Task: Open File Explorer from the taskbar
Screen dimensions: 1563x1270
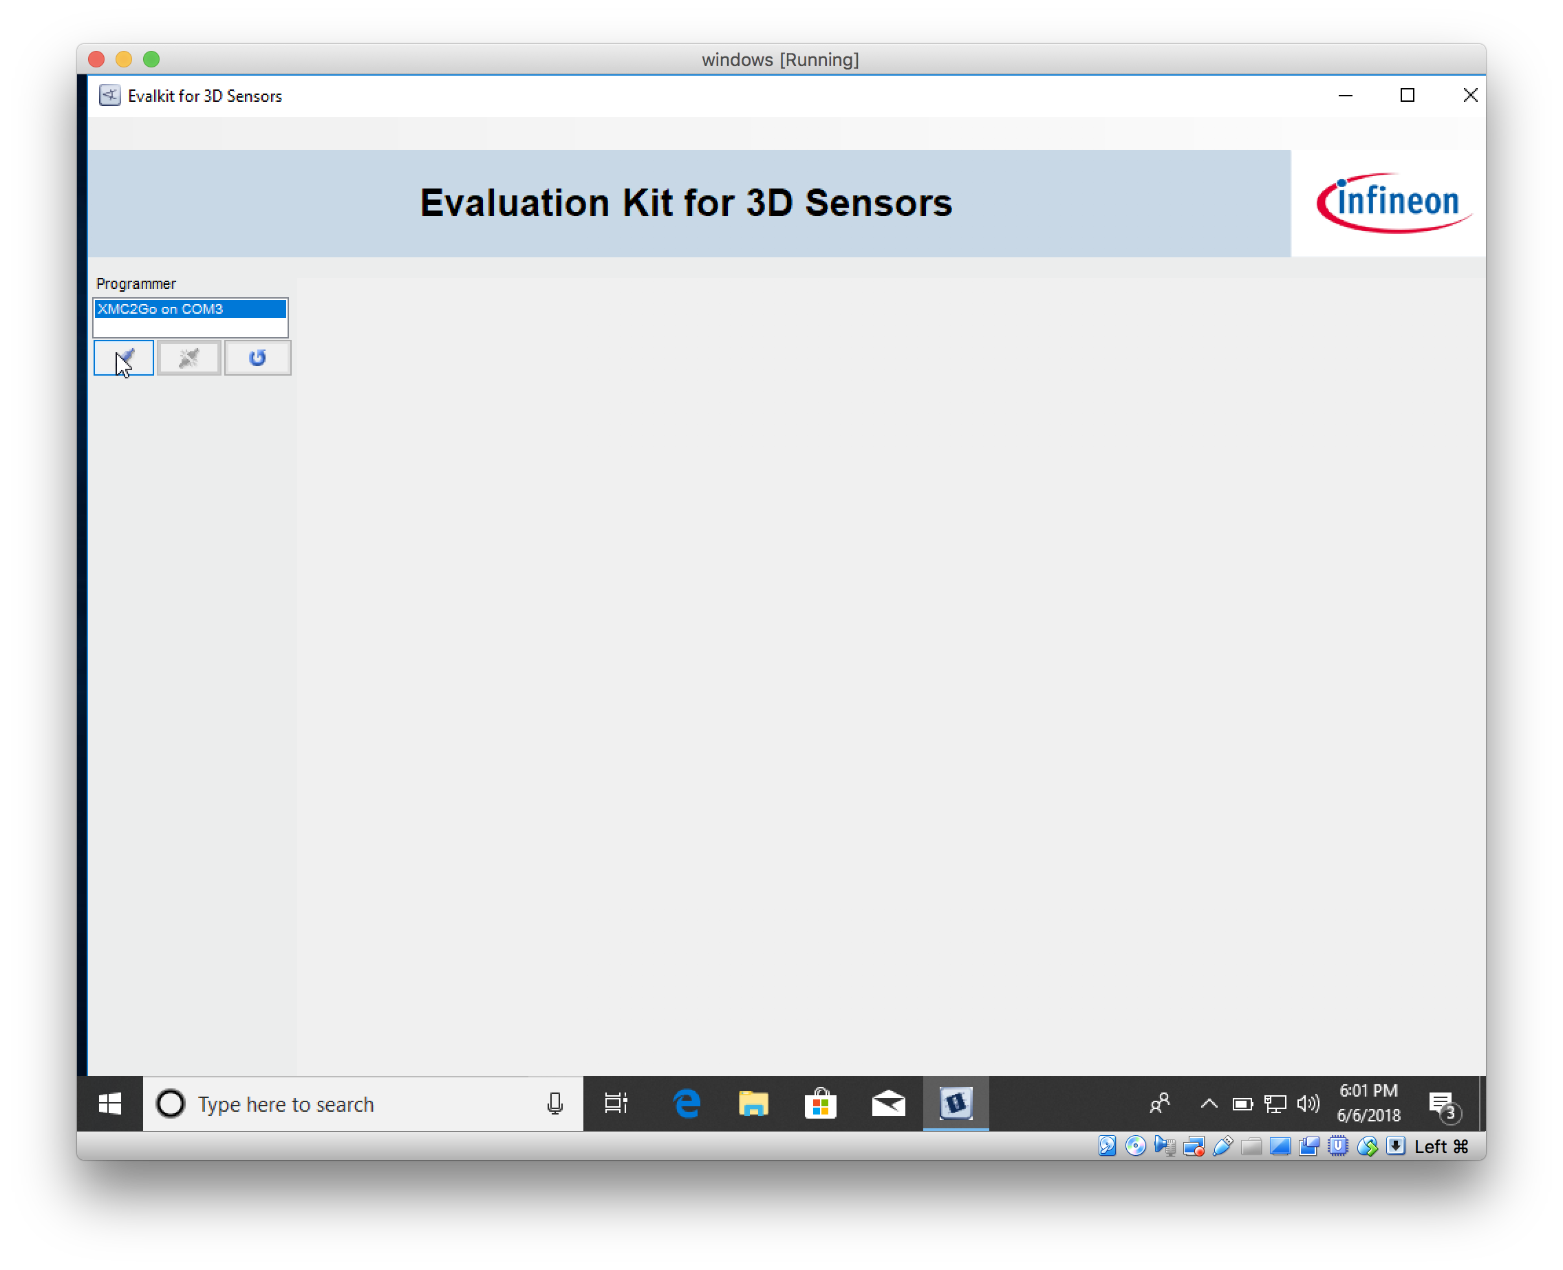Action: (x=753, y=1104)
